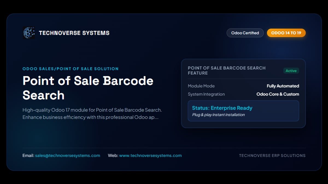Click the Odoo Core & Custom value
The height and width of the screenshot is (184, 328).
pos(278,94)
